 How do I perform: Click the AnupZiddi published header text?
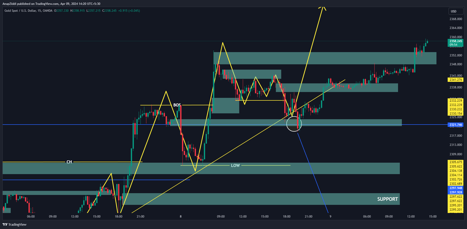(x=51, y=4)
